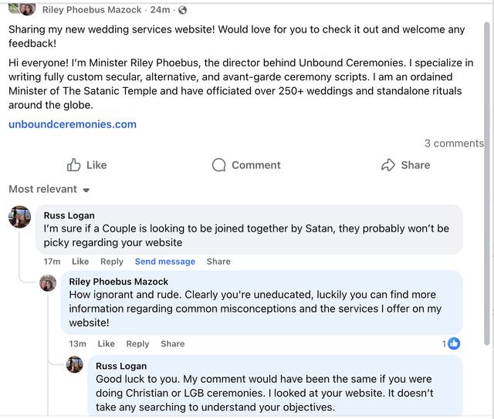Click the thumbs-up Like icon on the post

[x=73, y=165]
